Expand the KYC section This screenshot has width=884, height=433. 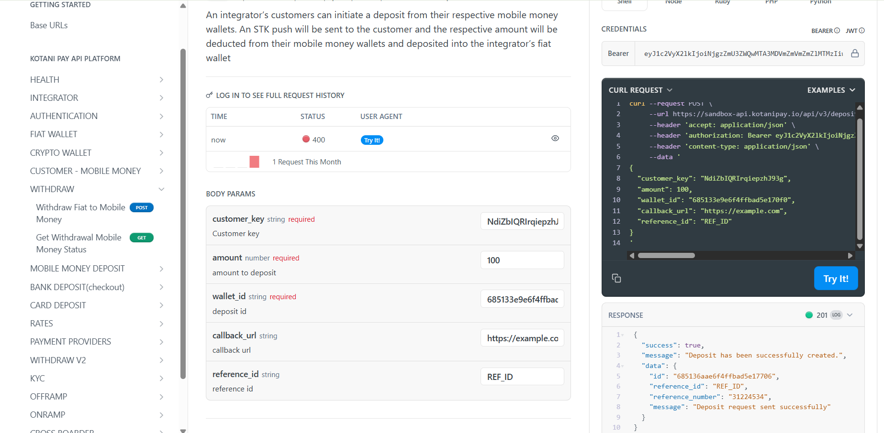pos(161,379)
